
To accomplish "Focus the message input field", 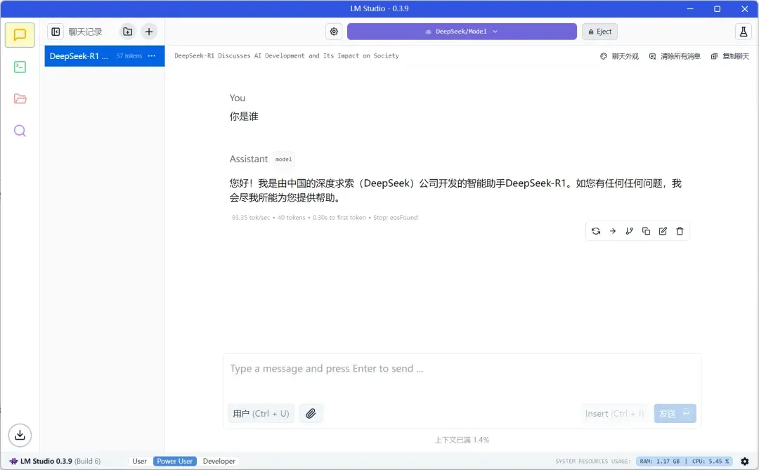I will [462, 369].
